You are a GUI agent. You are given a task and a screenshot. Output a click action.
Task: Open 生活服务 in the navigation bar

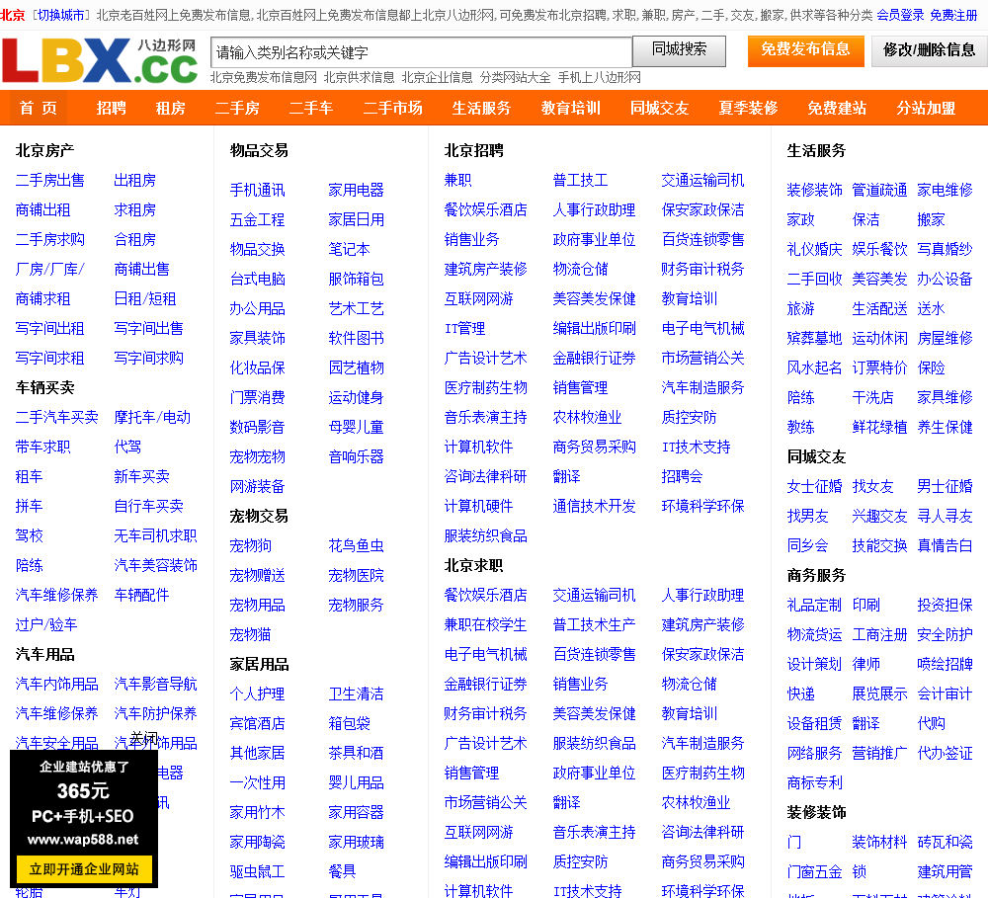(481, 108)
